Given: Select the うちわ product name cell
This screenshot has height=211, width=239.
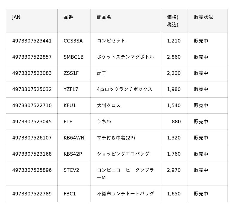Looking at the screenshot, I should (x=126, y=122).
